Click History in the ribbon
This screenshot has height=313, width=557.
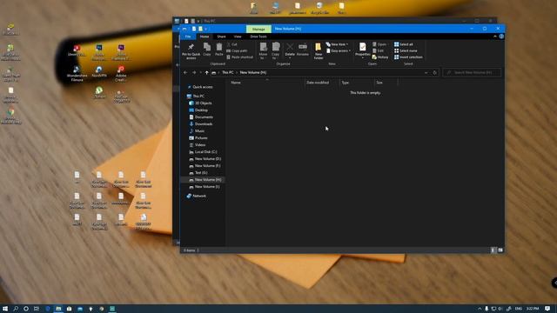coord(380,57)
